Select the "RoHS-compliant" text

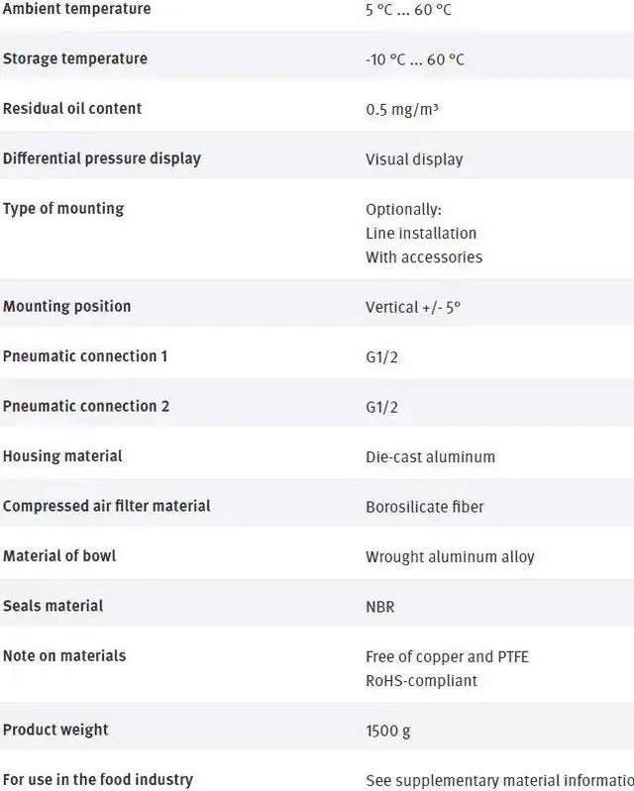tap(421, 680)
